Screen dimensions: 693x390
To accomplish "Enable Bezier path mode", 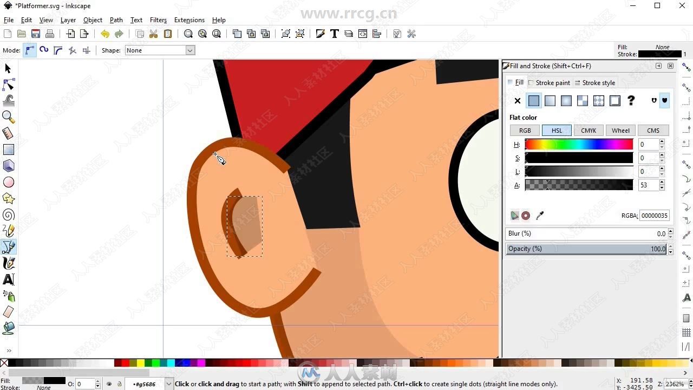I will pos(30,50).
